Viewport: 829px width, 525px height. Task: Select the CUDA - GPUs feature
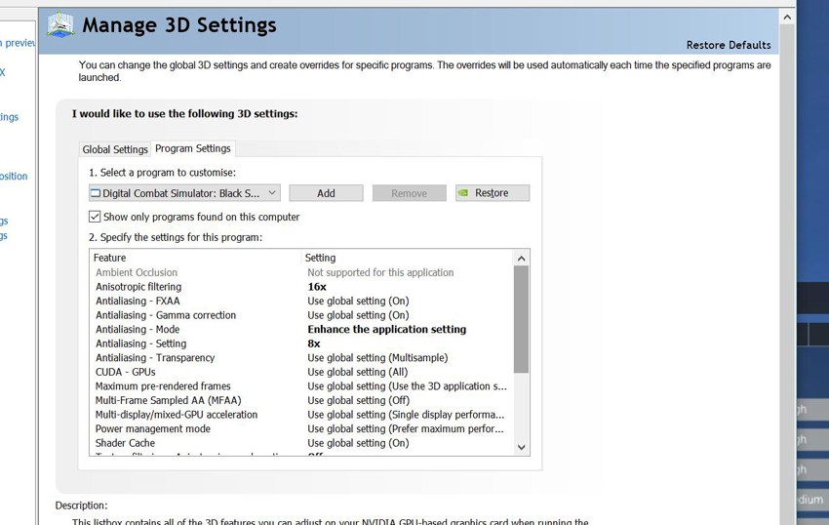coord(125,372)
